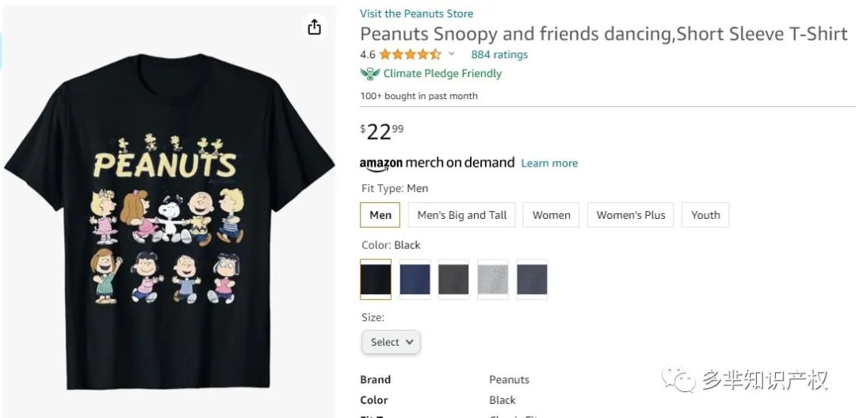Open the ratings popover chevron beside stars

tap(452, 55)
